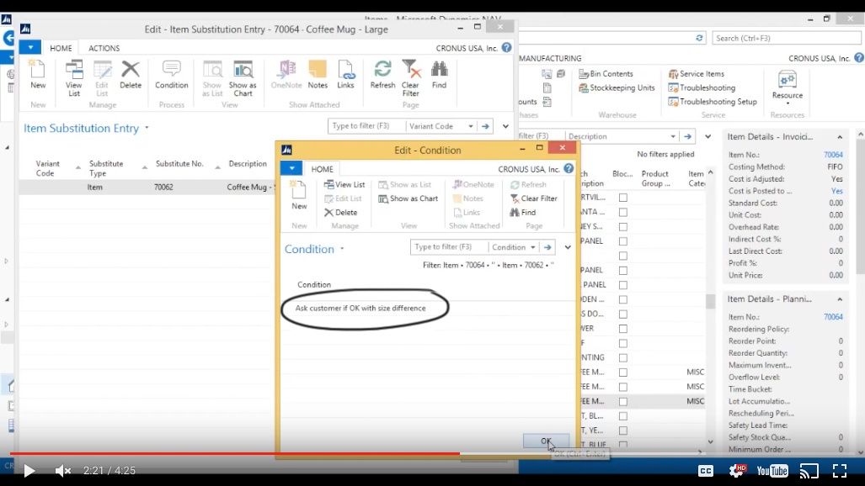This screenshot has height=486, width=865.
Task: Focus the Search (Ctrl+F3) box
Action: tap(786, 38)
